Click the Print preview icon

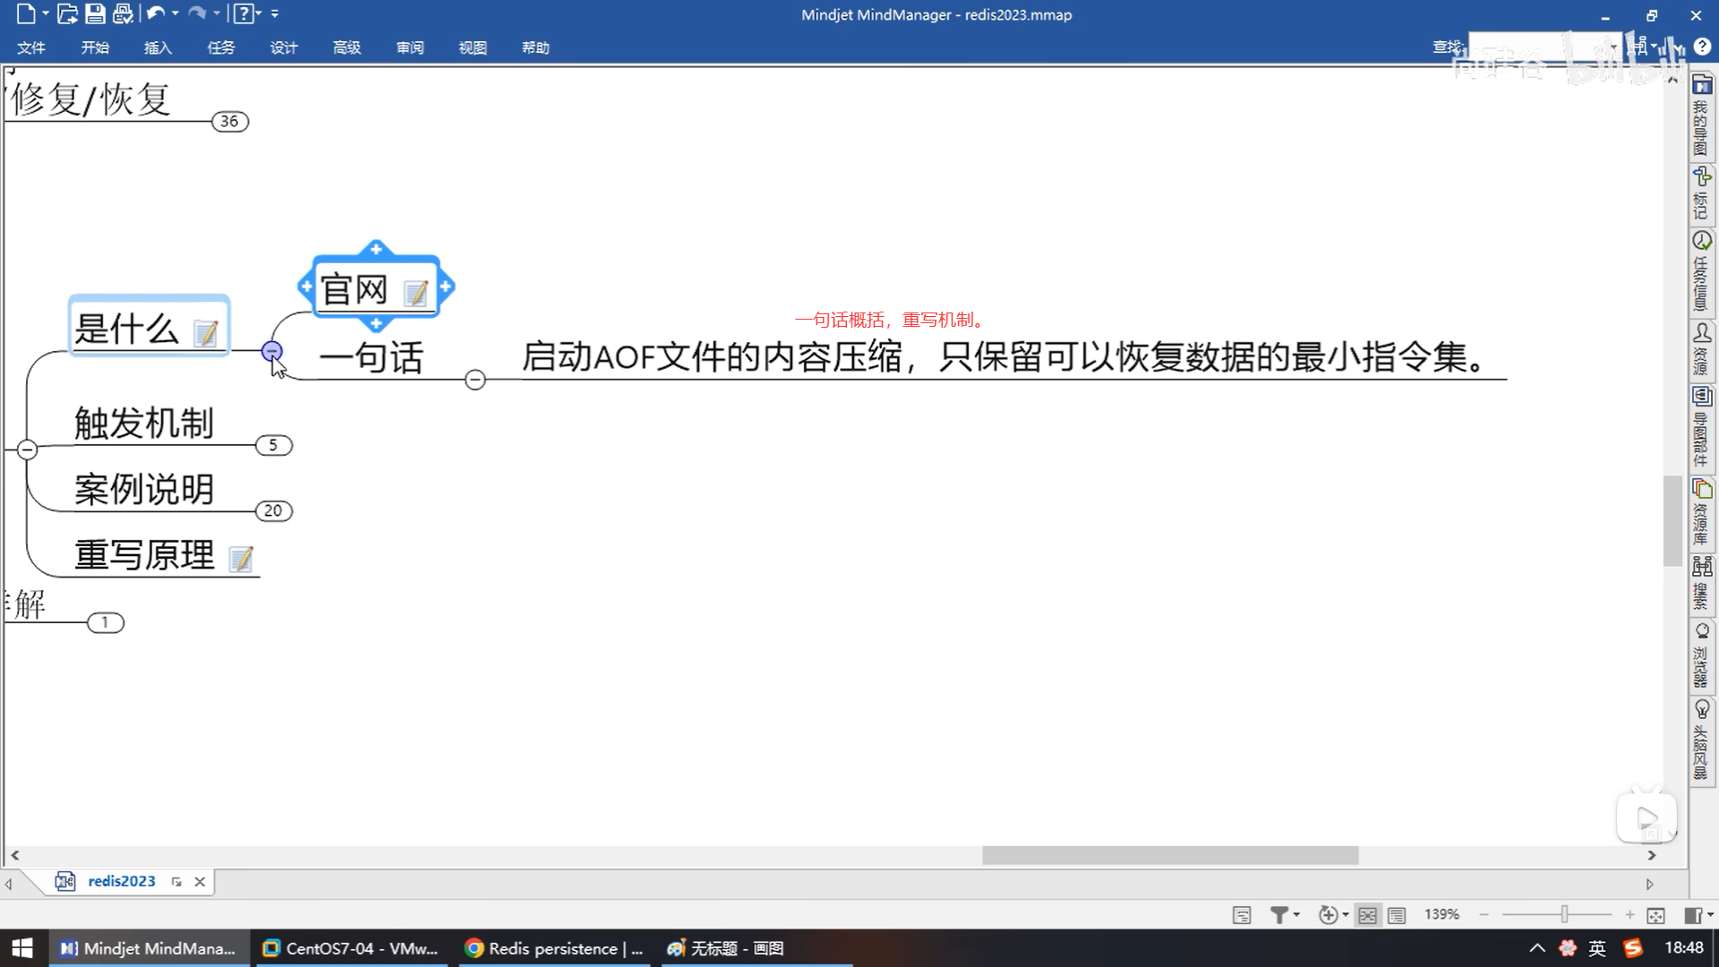click(123, 13)
